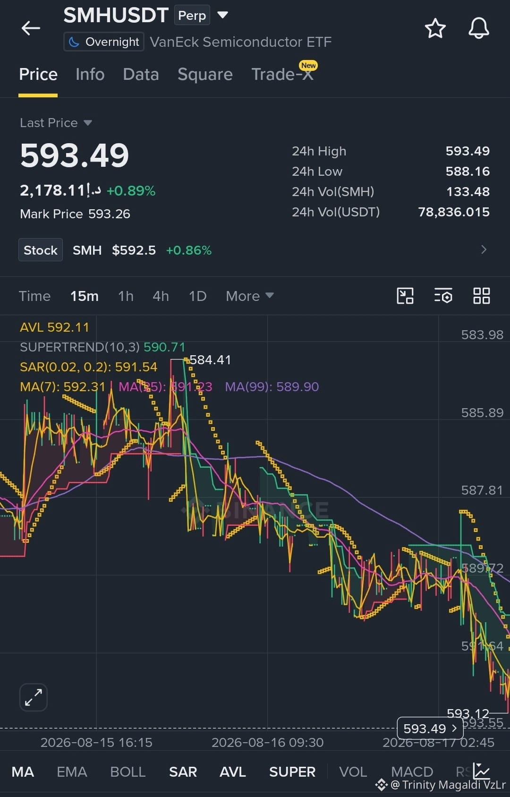
Task: Open the multi-chart grid layout icon
Action: pos(482,296)
